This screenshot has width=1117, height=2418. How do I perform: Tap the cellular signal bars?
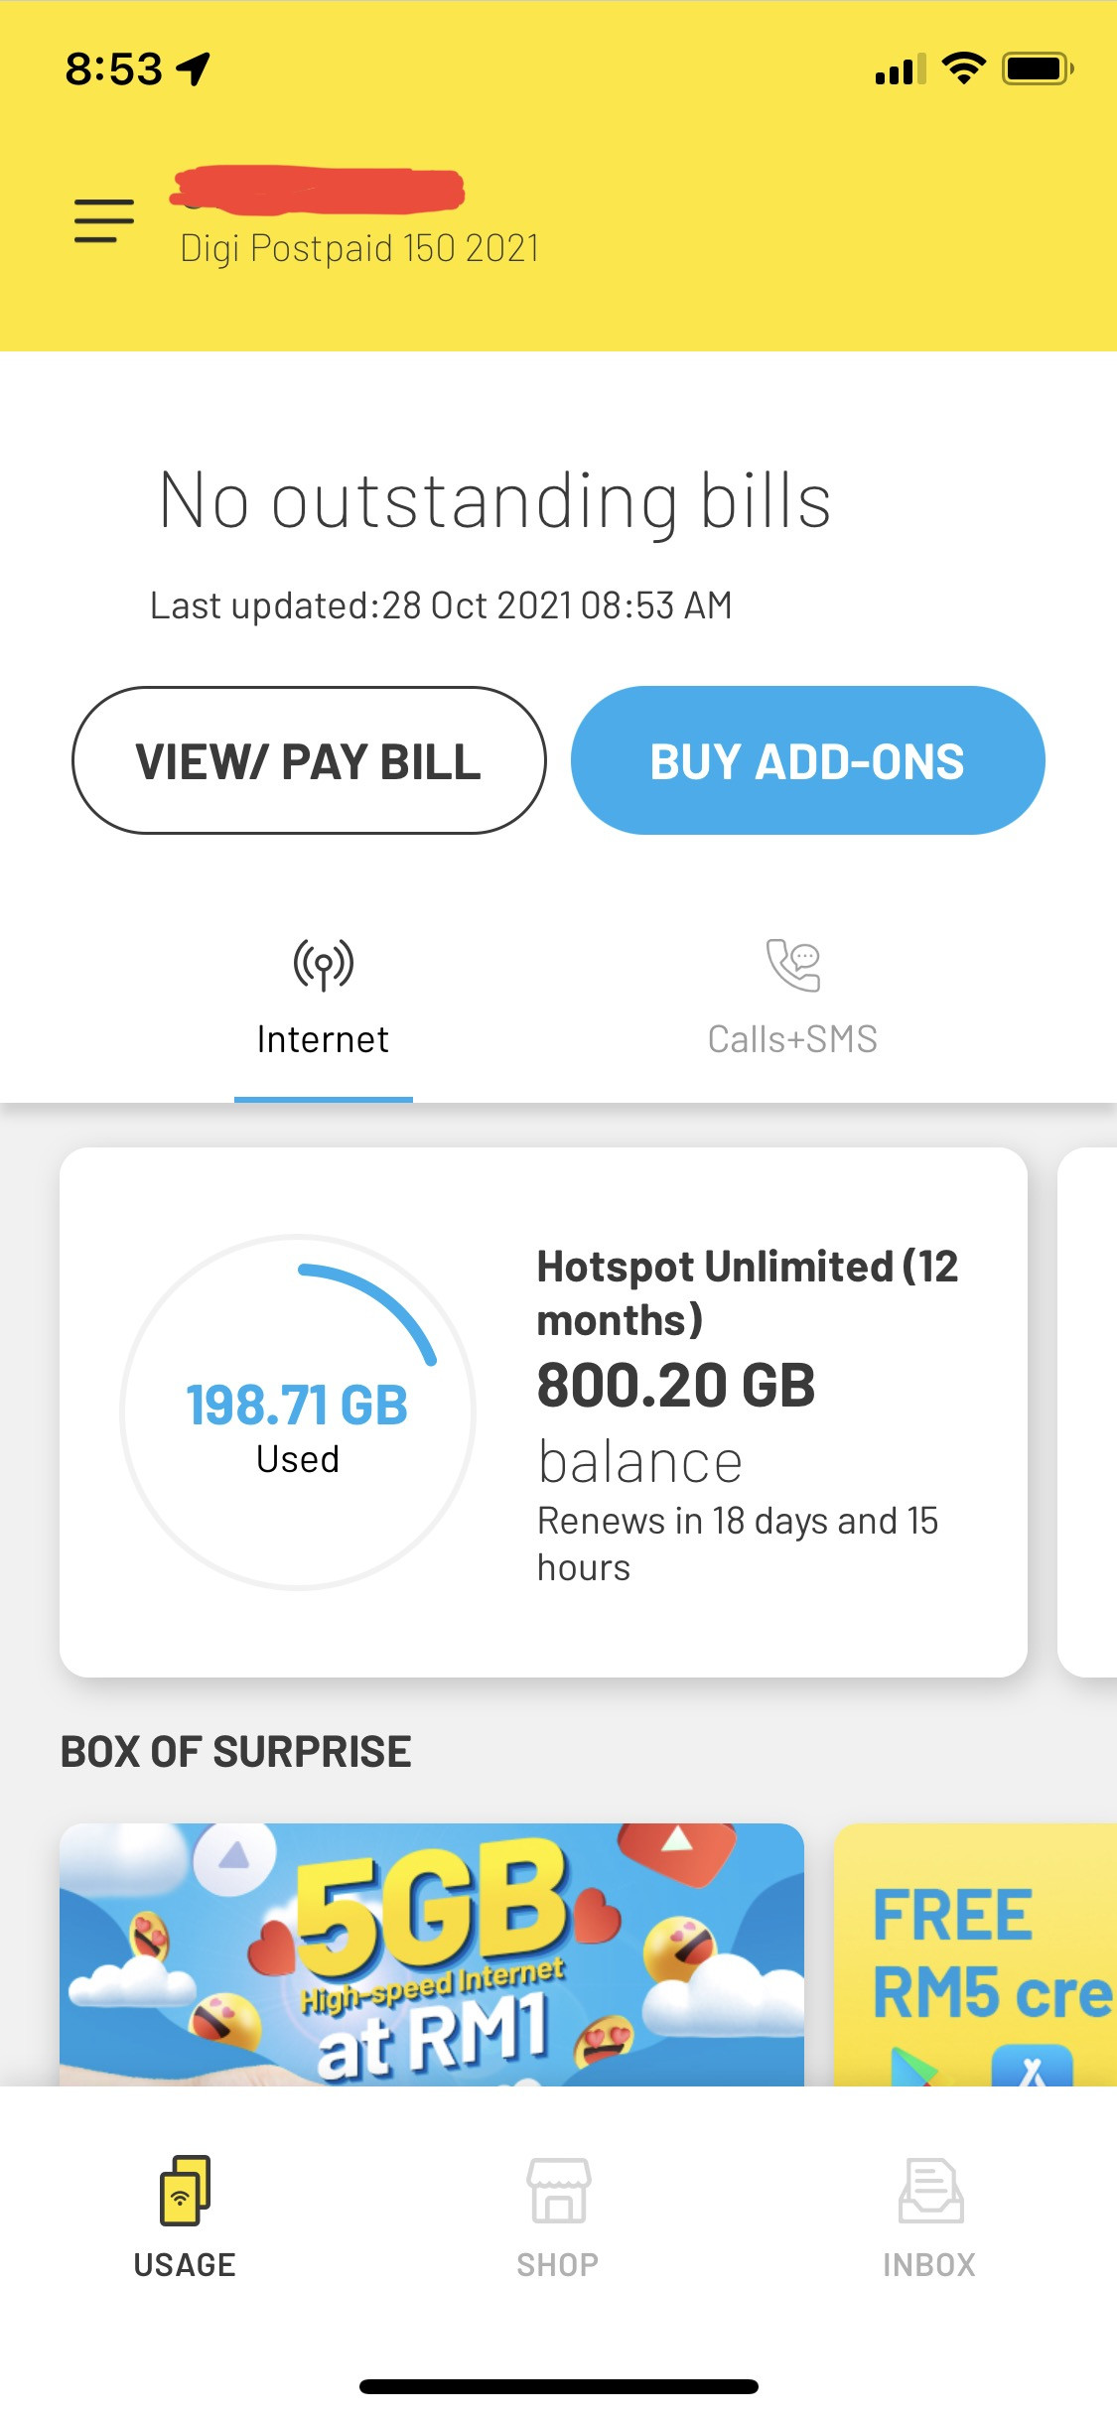coord(901,69)
